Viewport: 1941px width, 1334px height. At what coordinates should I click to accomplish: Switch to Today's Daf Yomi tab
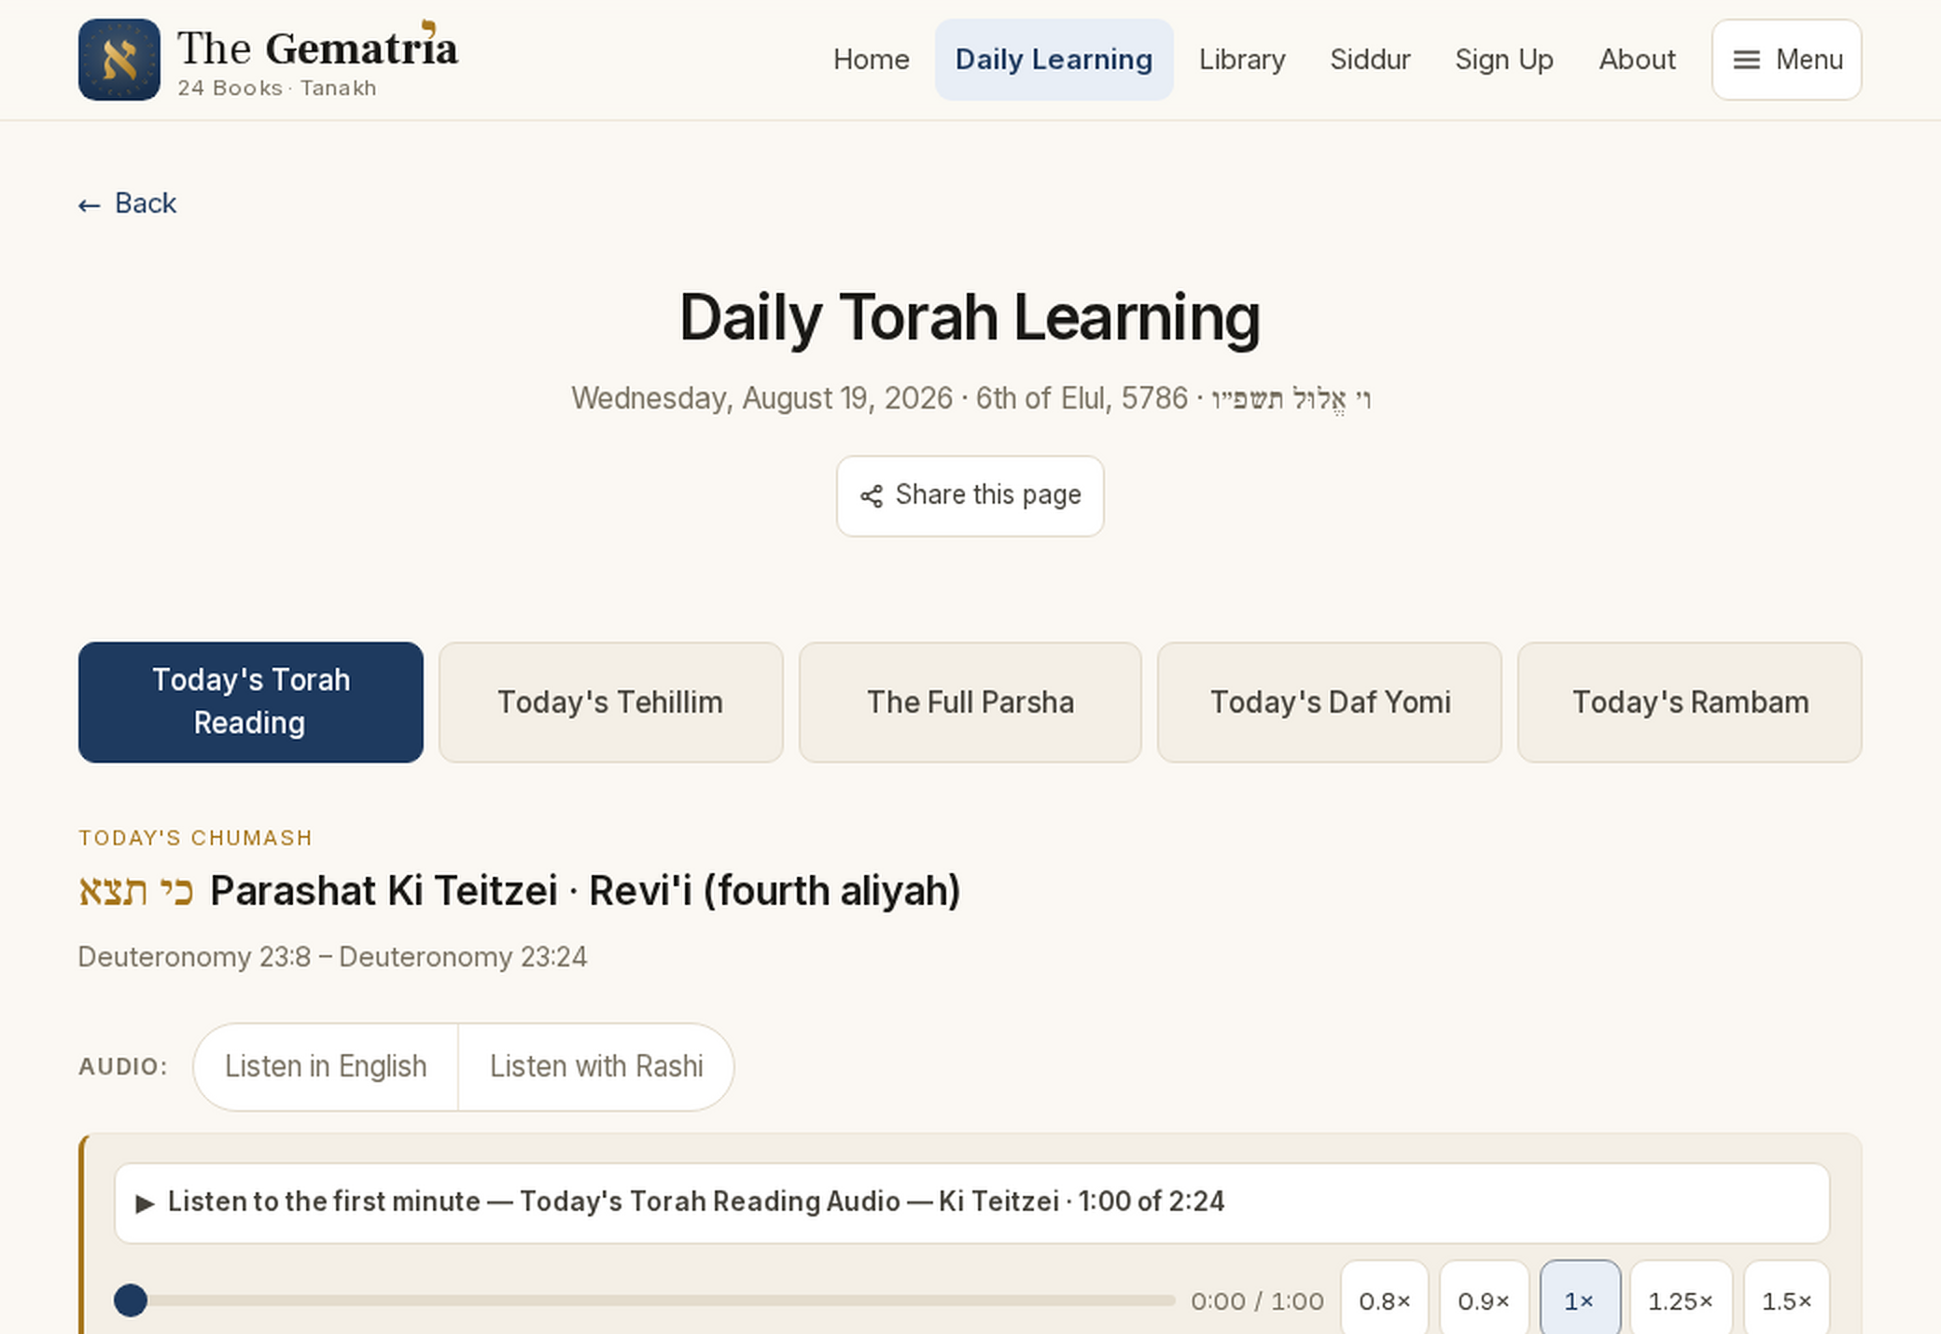[x=1330, y=702]
